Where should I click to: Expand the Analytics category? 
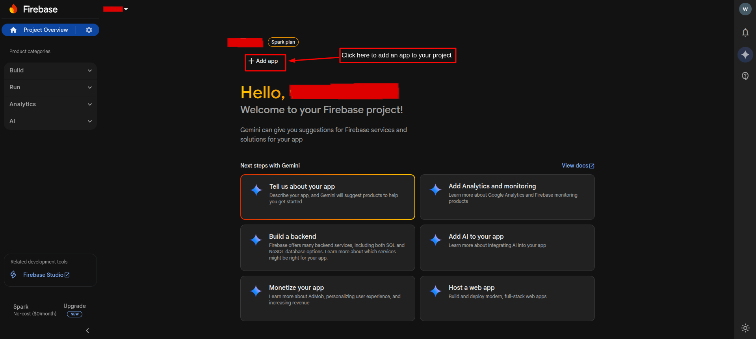(x=50, y=104)
